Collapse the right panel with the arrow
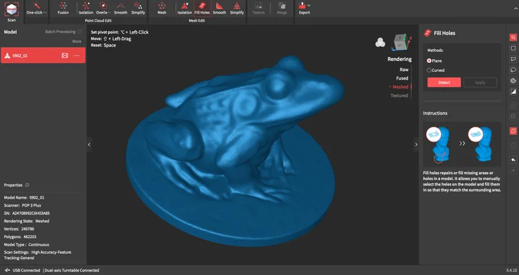The width and height of the screenshot is (519, 275). pyautogui.click(x=416, y=144)
